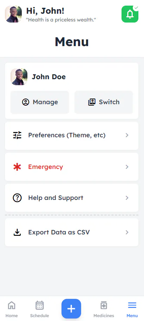
Task: Select the Menu hamburger tab
Action: 132,309
